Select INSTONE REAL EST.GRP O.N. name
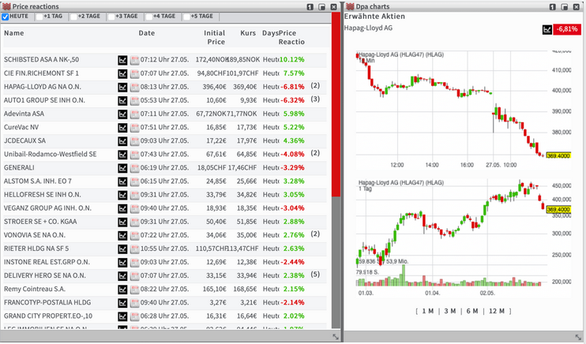 47,262
